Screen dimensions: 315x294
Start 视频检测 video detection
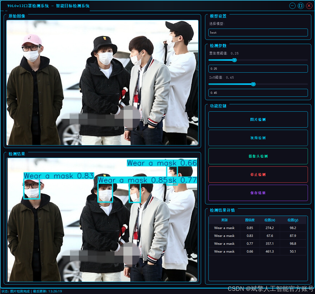point(258,138)
